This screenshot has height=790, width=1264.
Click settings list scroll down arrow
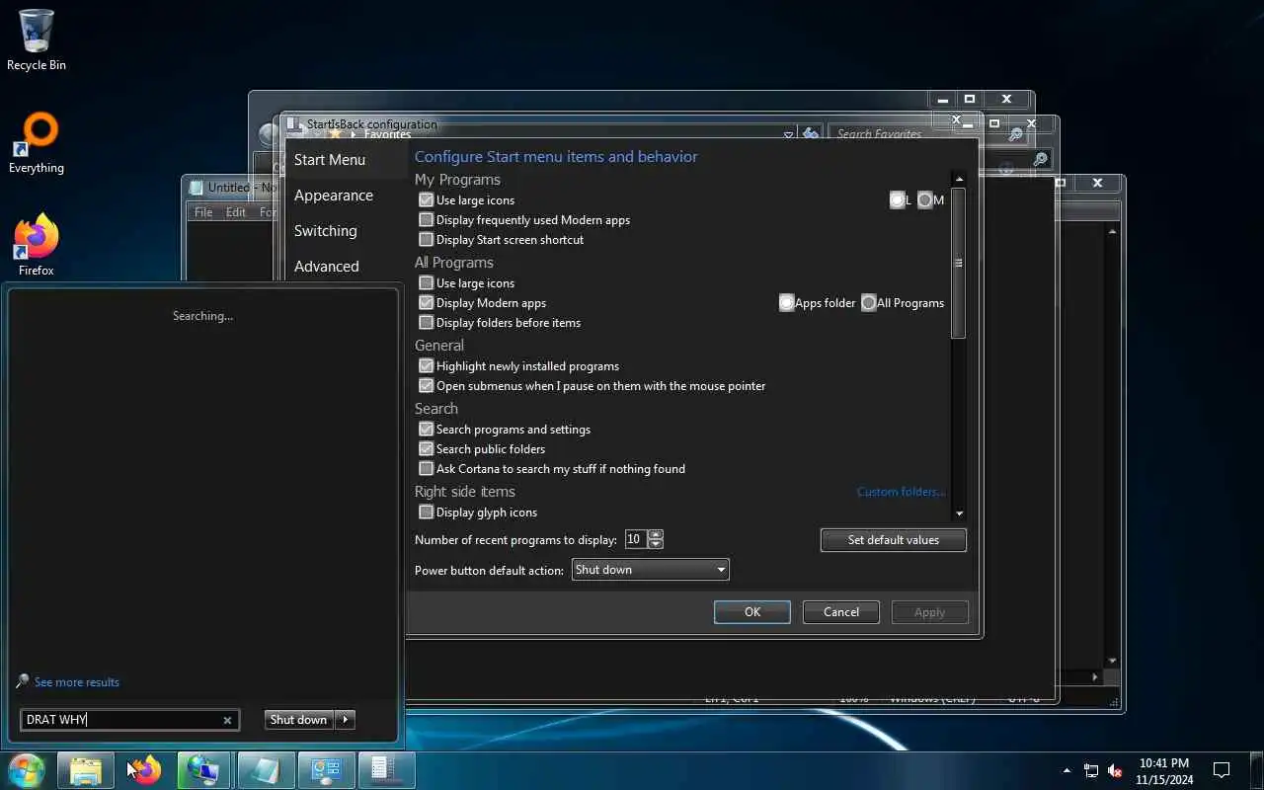pyautogui.click(x=958, y=513)
